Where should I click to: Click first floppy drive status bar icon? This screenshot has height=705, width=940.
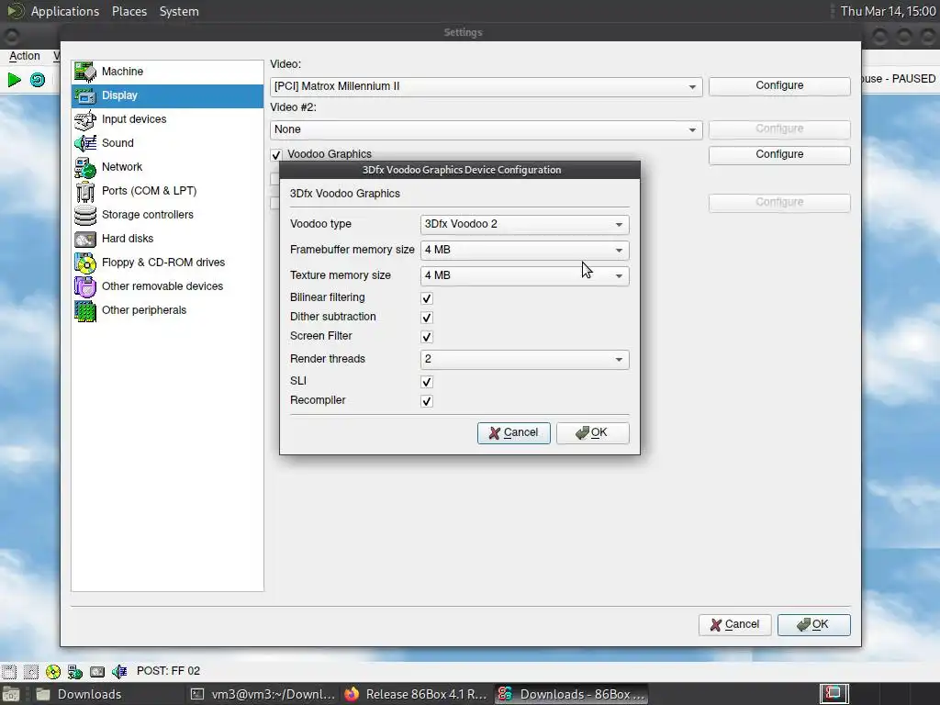[9, 671]
